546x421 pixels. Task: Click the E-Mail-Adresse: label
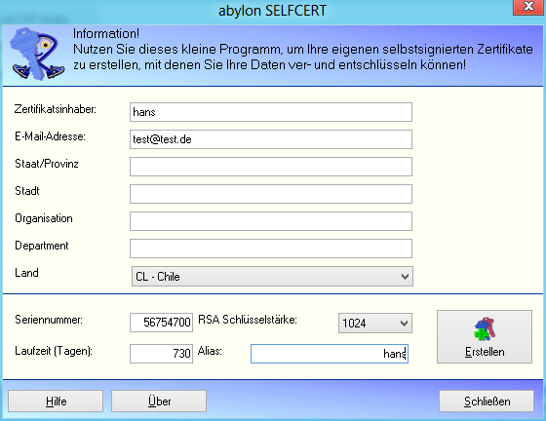point(50,136)
